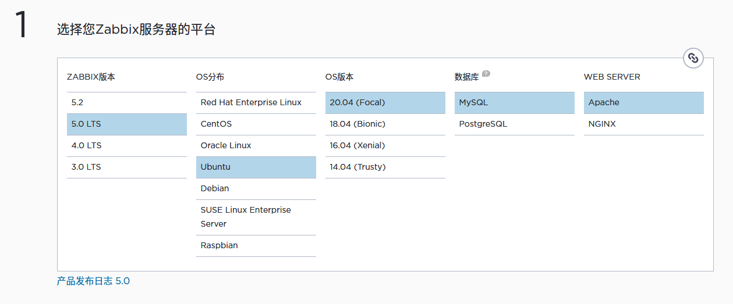The height and width of the screenshot is (304, 733).
Task: Copy the permalink via chain-link icon
Action: click(693, 58)
